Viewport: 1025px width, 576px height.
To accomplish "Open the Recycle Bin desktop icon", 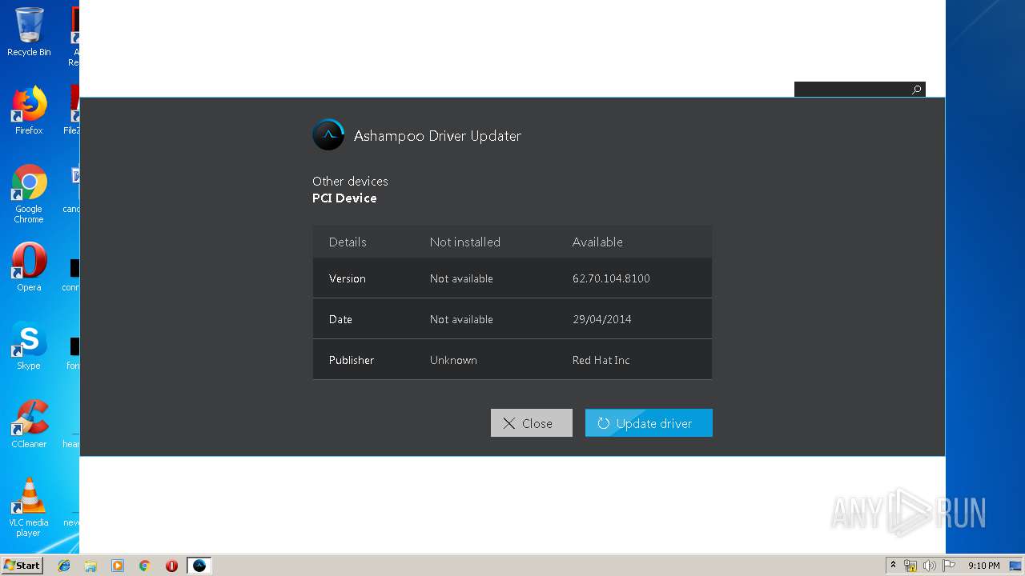I will click(x=29, y=32).
